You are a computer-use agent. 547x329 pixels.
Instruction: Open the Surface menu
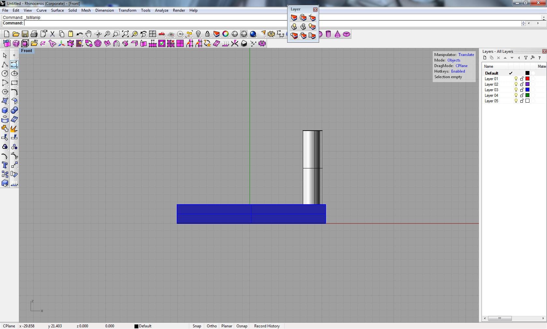click(57, 10)
